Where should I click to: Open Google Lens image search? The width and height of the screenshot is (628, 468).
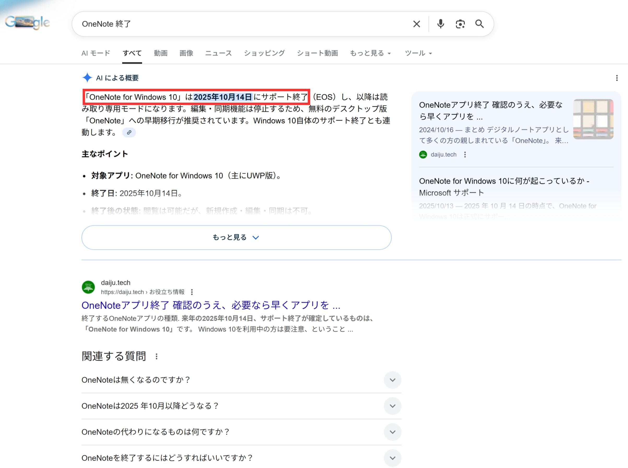click(x=460, y=24)
